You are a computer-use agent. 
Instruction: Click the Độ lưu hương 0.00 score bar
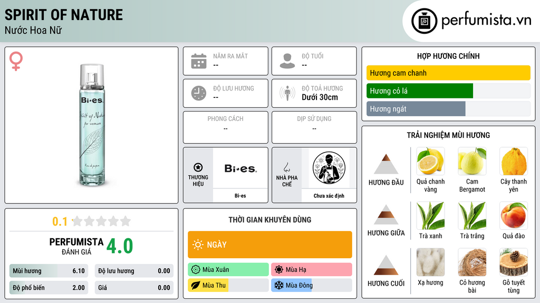pos(134,271)
